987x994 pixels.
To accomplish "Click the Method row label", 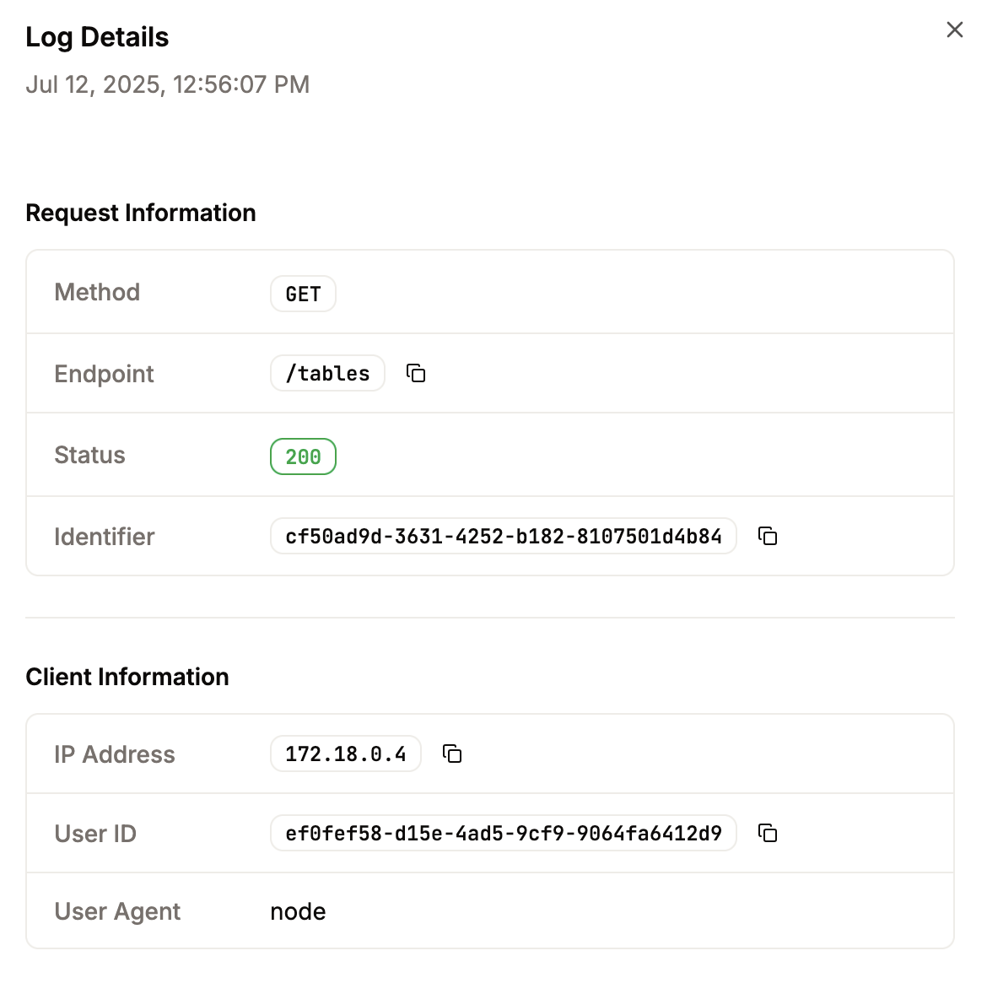I will pyautogui.click(x=97, y=292).
